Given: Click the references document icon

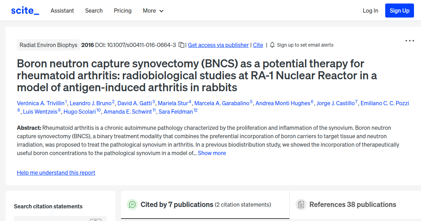Looking at the screenshot, I should pos(301,205).
